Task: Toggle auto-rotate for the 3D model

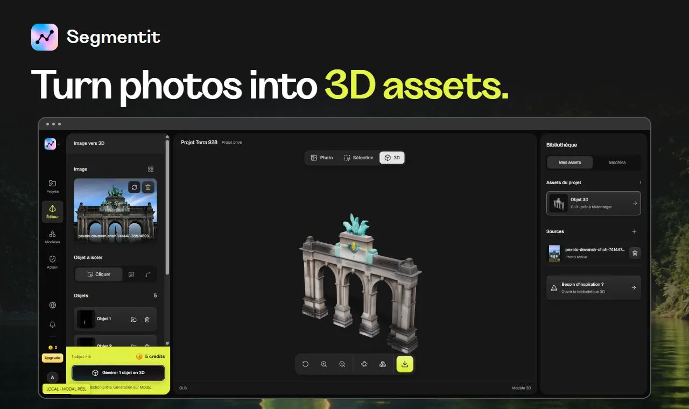Action: (364, 364)
